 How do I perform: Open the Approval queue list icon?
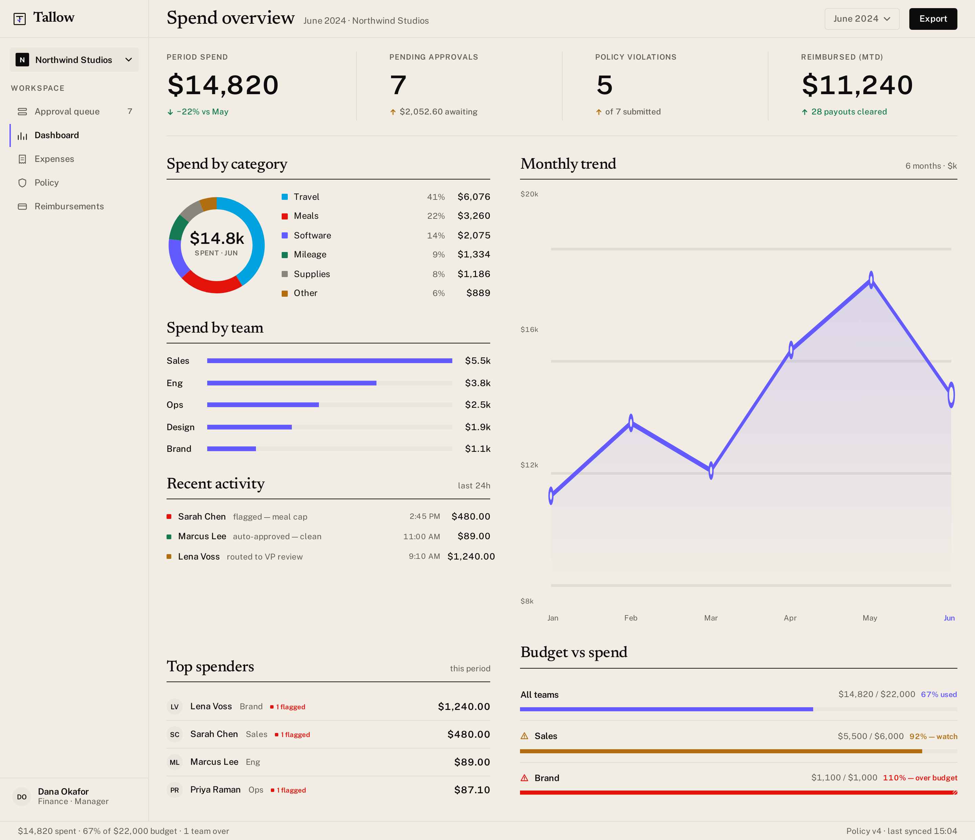(x=22, y=111)
